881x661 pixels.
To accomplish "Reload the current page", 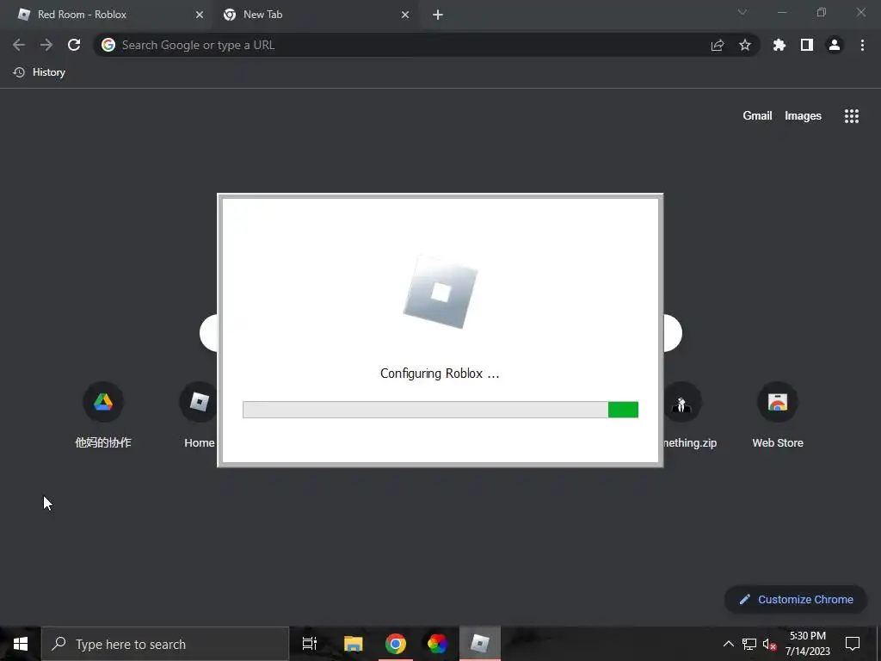I will click(74, 45).
